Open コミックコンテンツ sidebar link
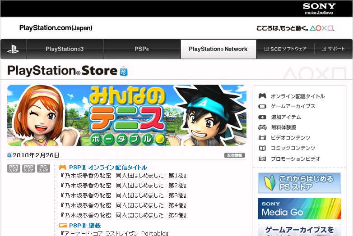 point(293,148)
